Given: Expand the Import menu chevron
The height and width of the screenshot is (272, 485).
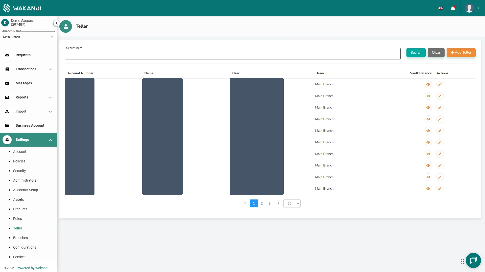Looking at the screenshot, I should 51,112.
